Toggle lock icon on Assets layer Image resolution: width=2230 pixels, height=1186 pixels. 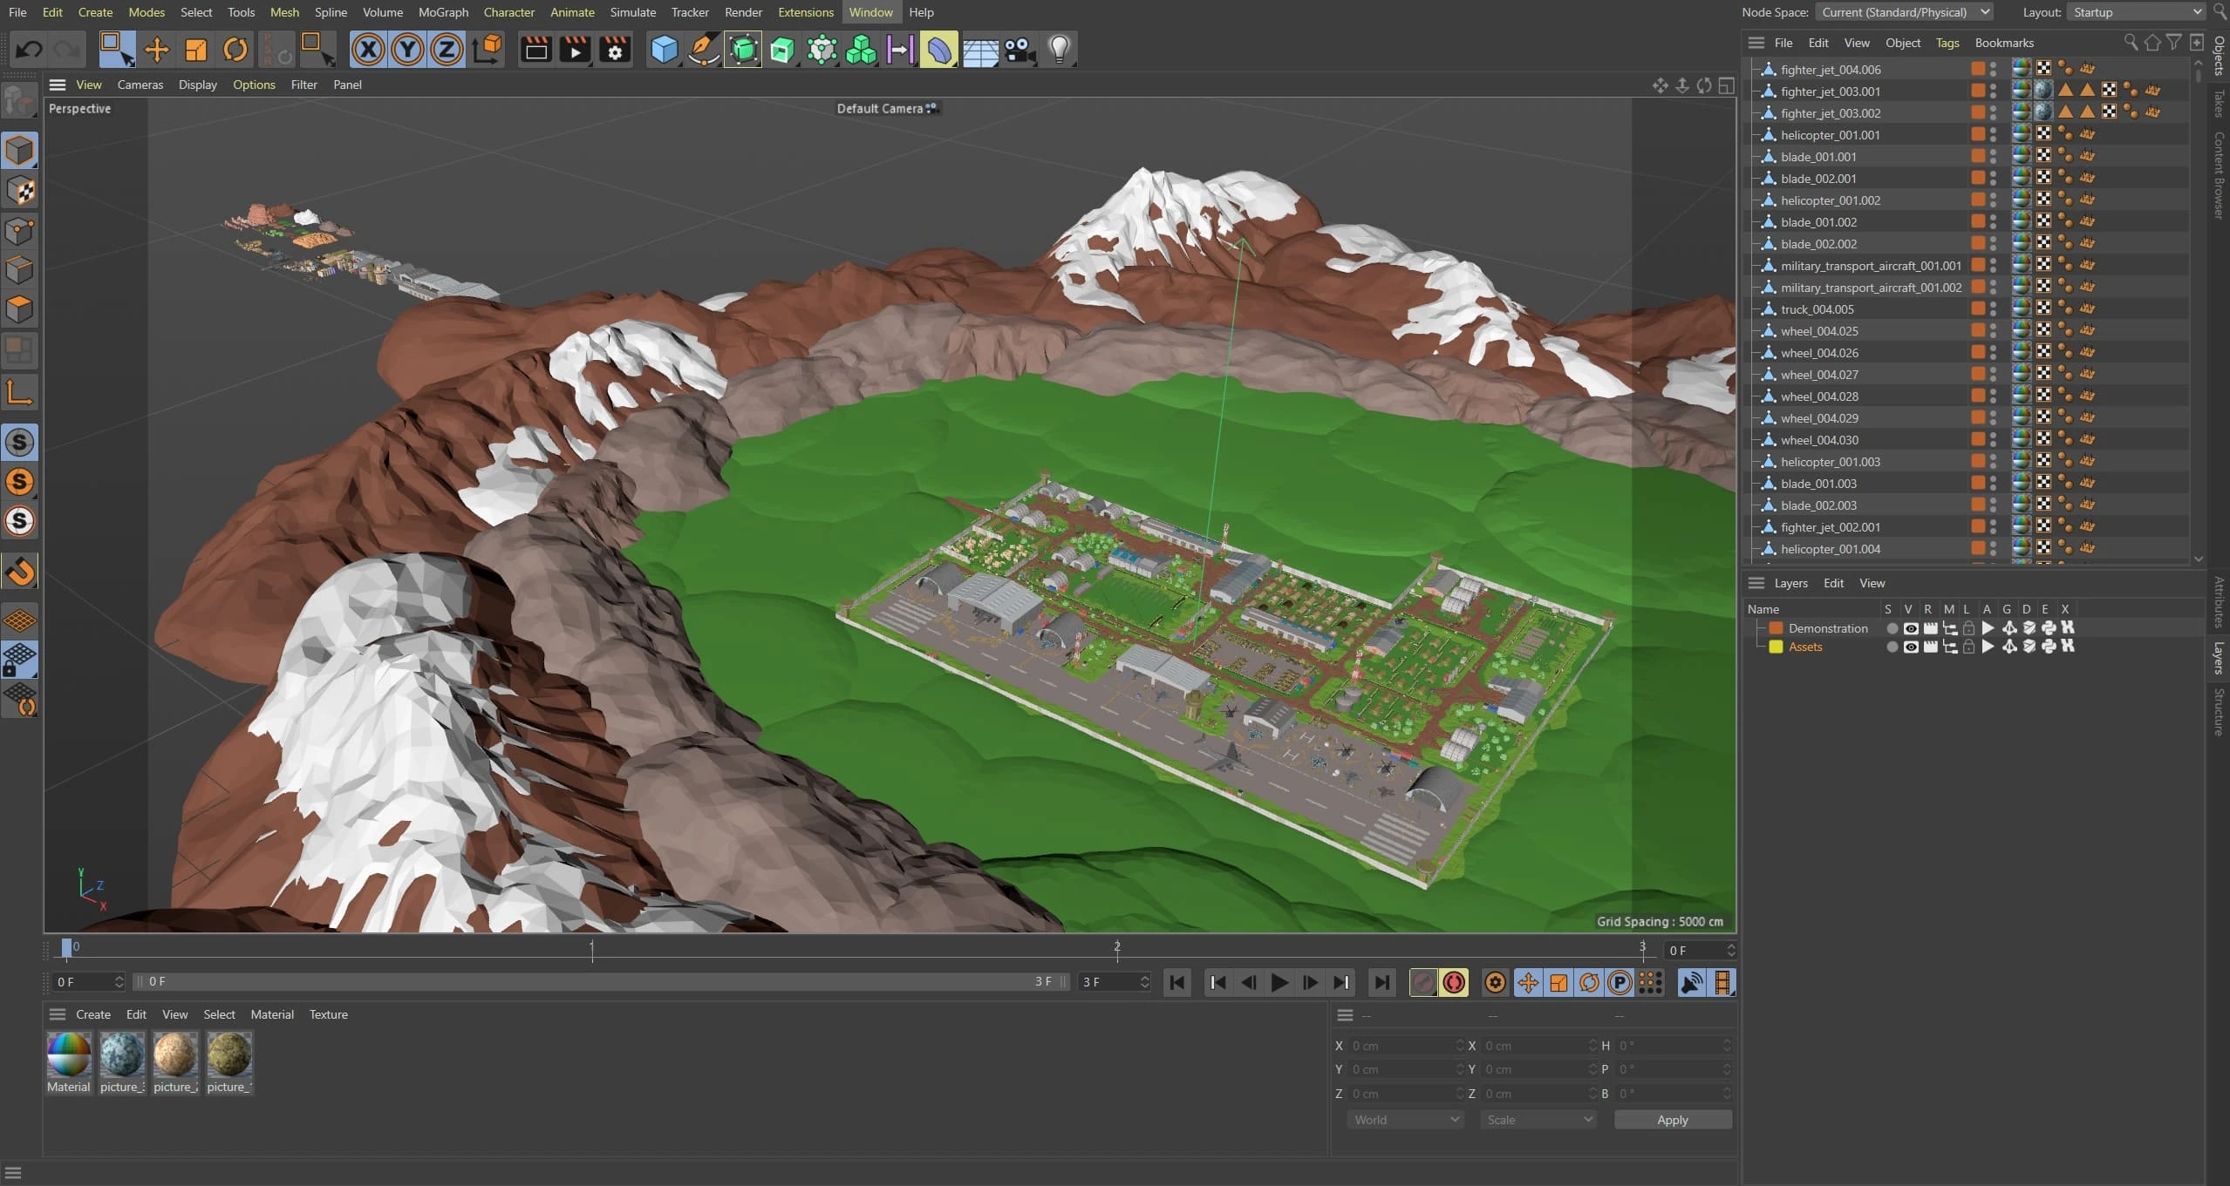[x=1968, y=647]
